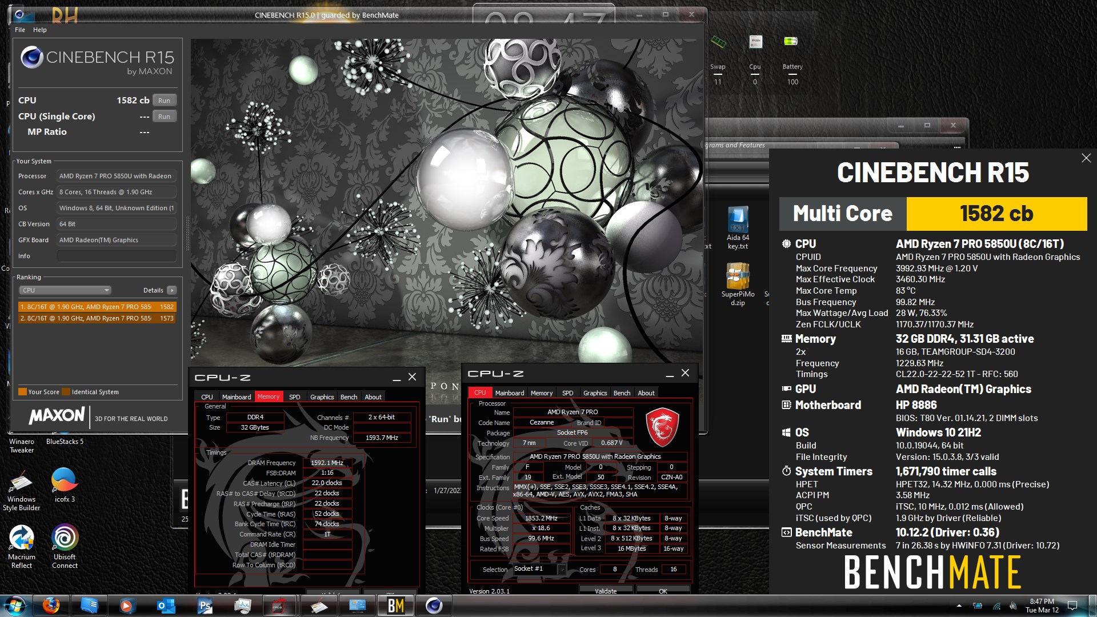The height and width of the screenshot is (617, 1097).
Task: Open the battery power tray icon
Action: 978,606
